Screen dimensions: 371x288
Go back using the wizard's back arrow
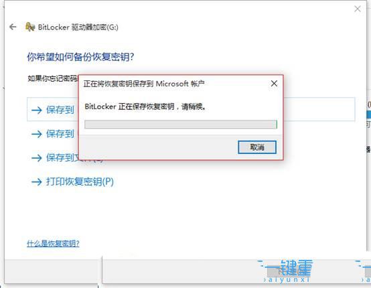pyautogui.click(x=13, y=27)
